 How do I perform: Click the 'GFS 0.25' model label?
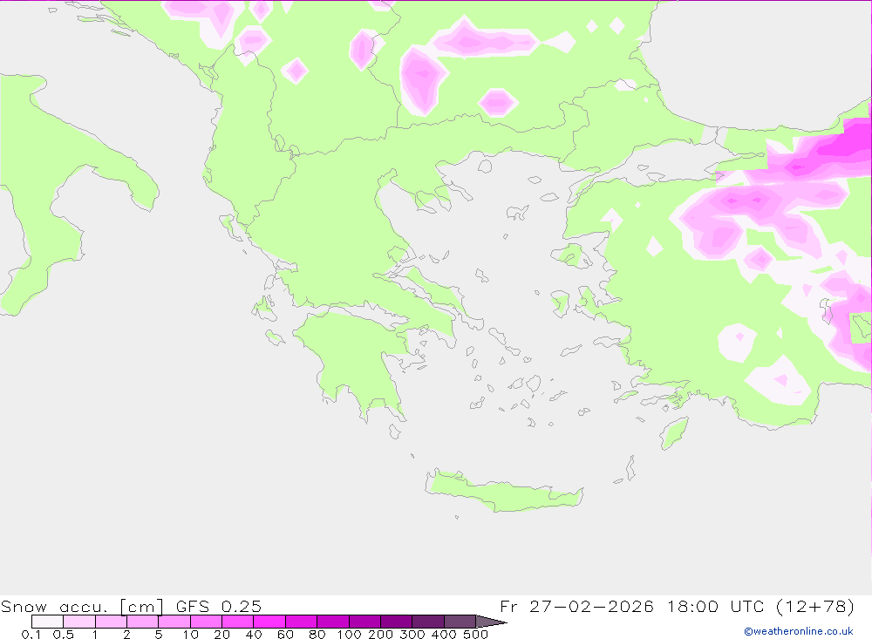click(x=219, y=606)
